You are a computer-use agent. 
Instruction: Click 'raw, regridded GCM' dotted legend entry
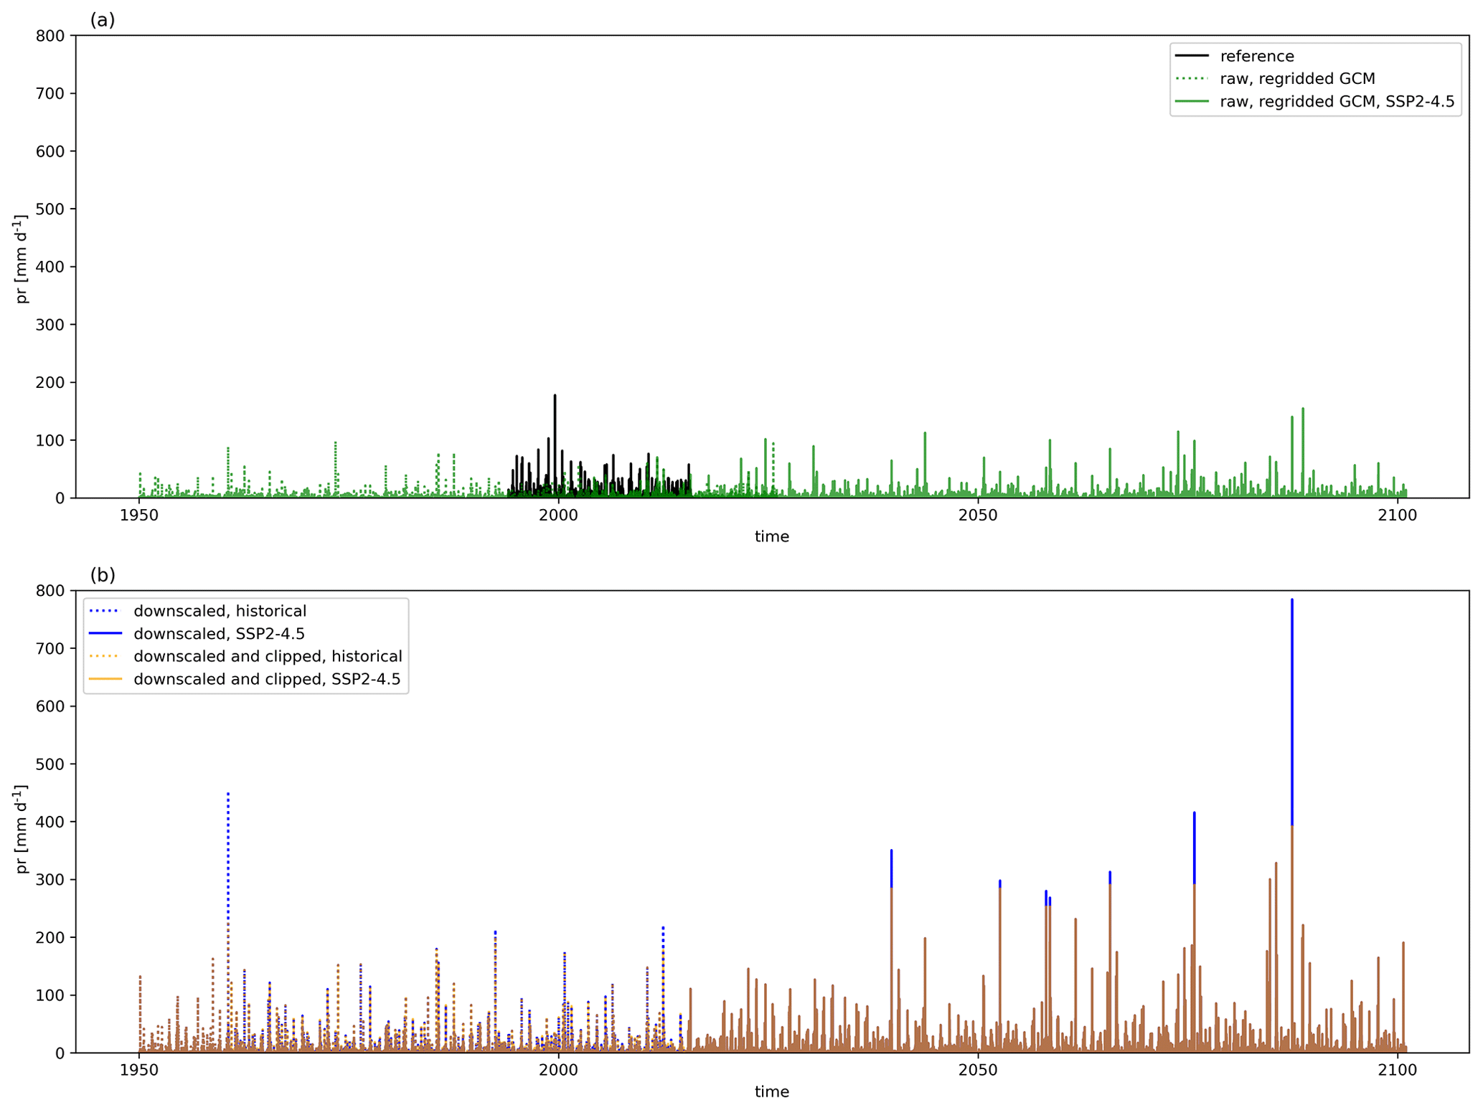point(1296,79)
